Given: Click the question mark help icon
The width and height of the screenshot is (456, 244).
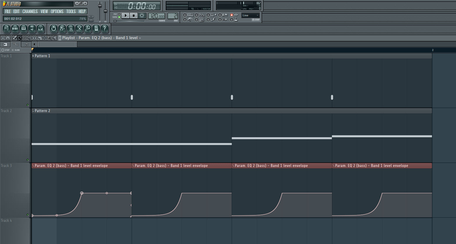Looking at the screenshot, I should coord(104,29).
